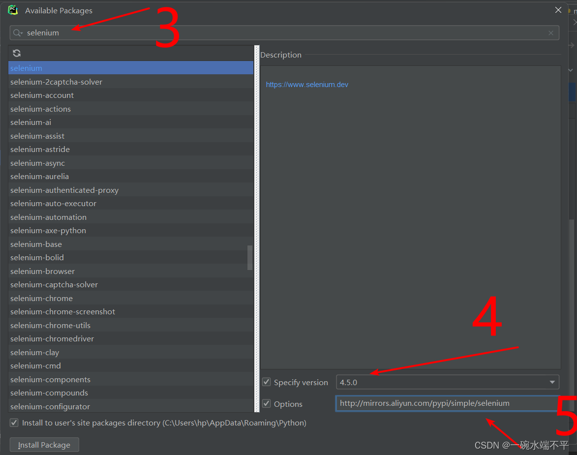
Task: Select selenium-clay package
Action: coord(131,352)
